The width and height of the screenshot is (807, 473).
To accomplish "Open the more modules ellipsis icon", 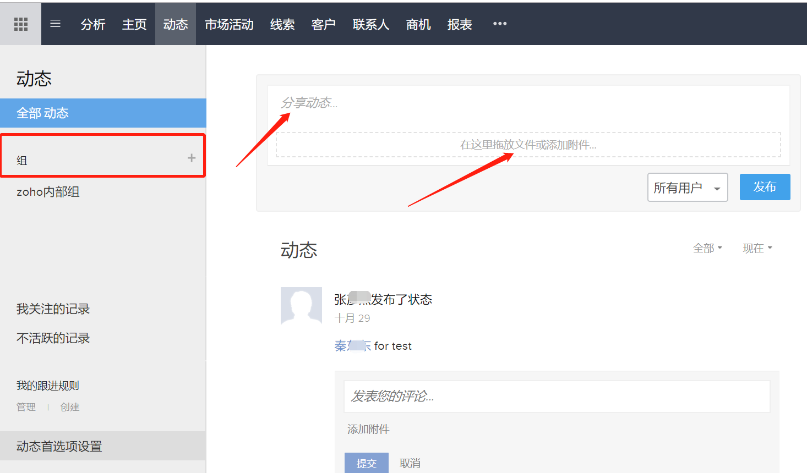I will coord(499,23).
